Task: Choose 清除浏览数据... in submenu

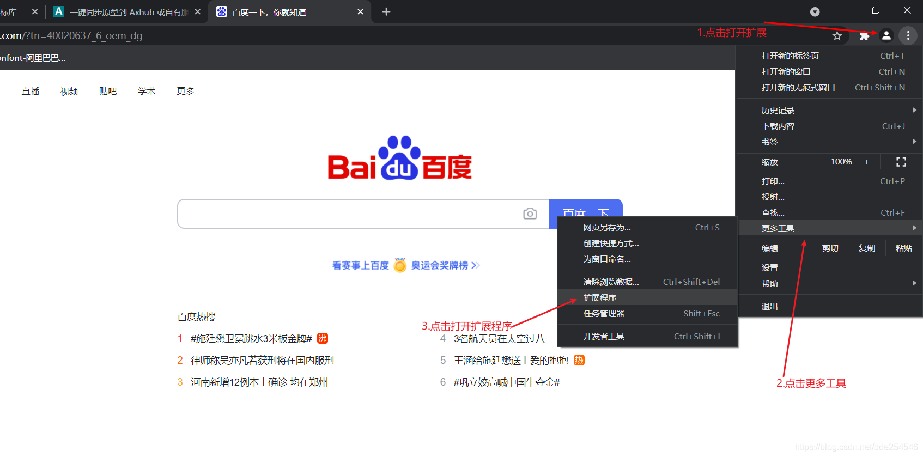Action: 647,282
